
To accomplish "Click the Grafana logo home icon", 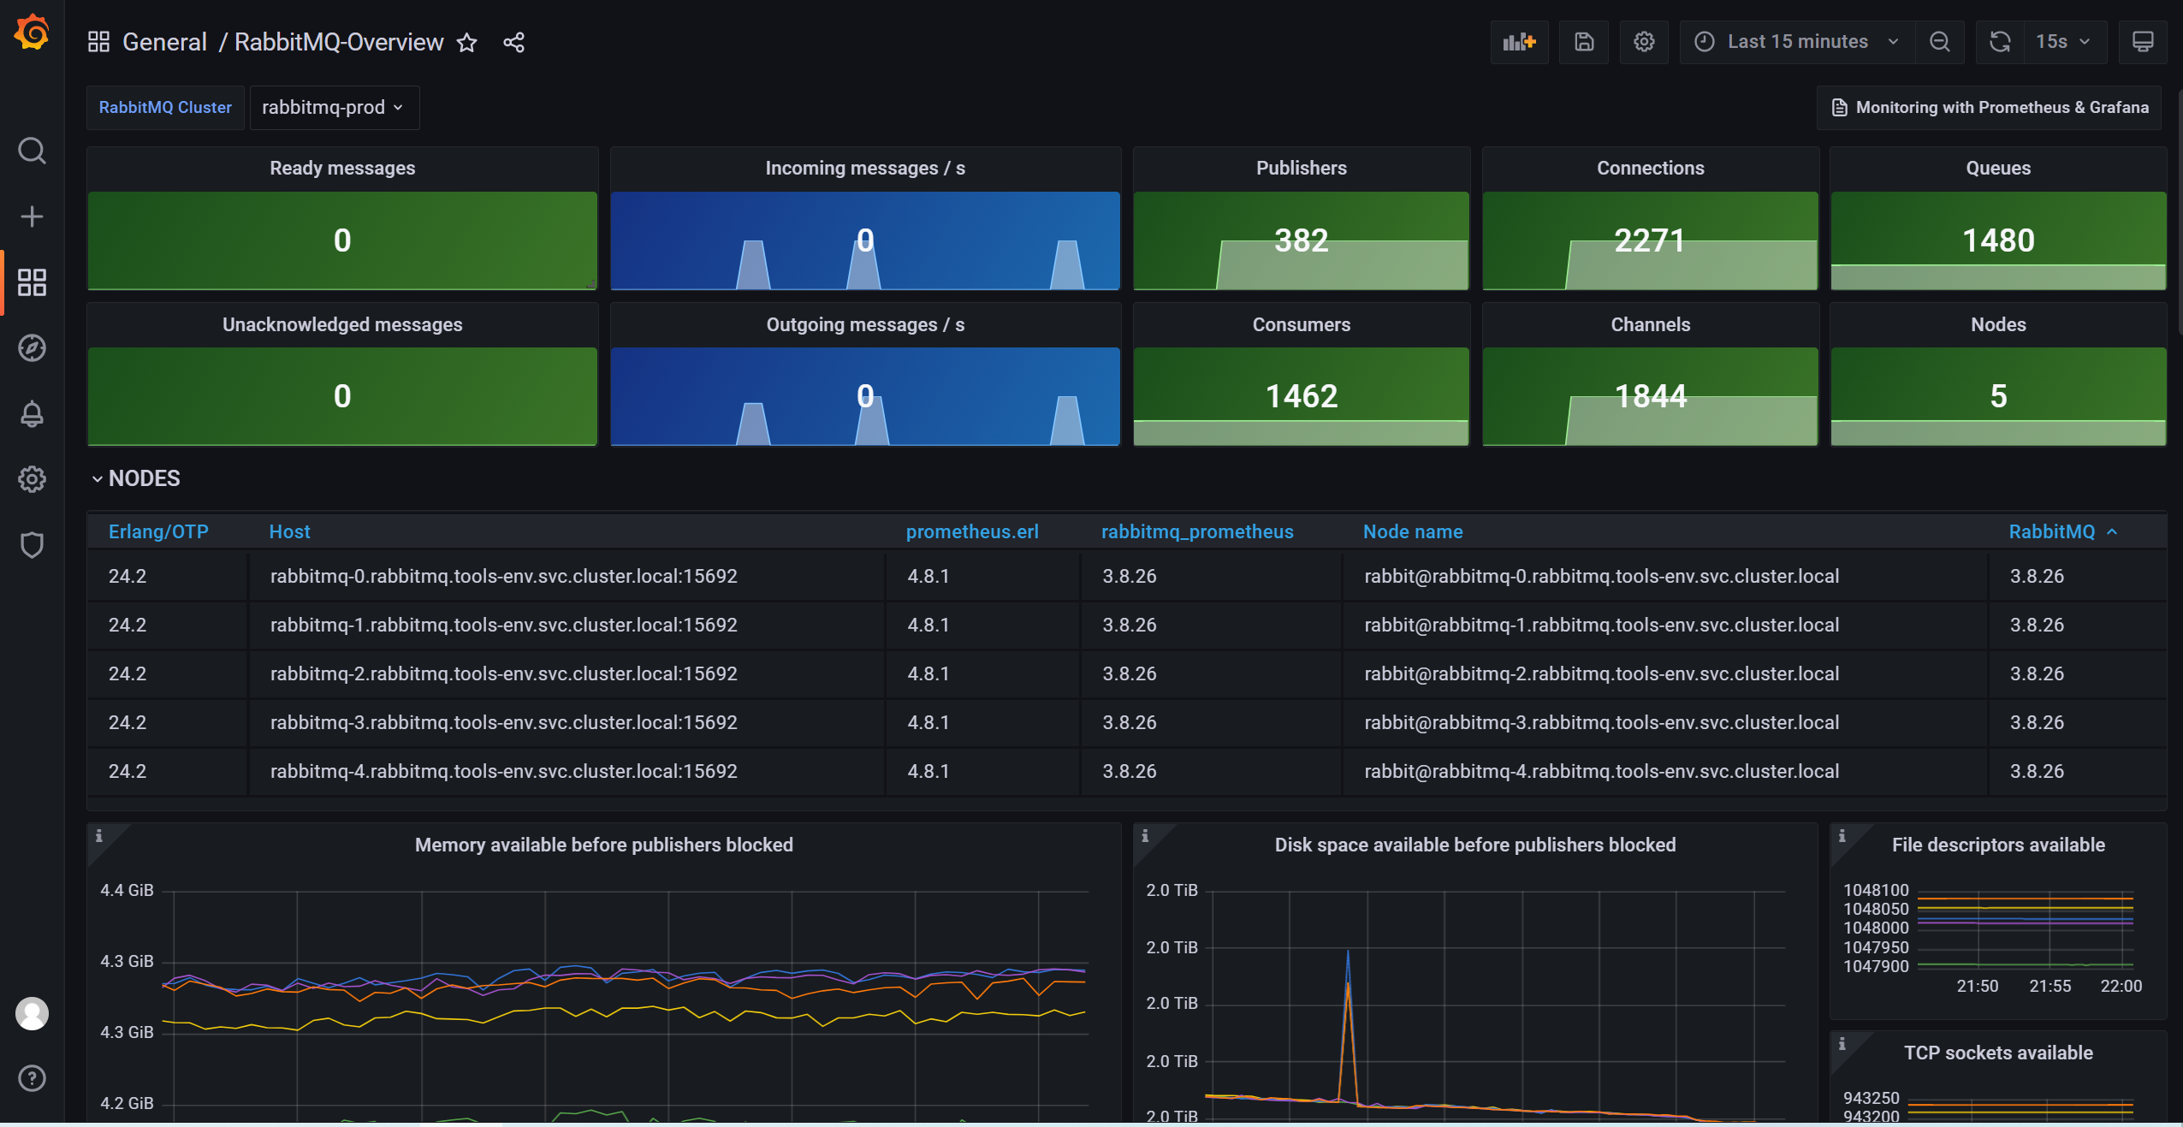I will tap(32, 33).
